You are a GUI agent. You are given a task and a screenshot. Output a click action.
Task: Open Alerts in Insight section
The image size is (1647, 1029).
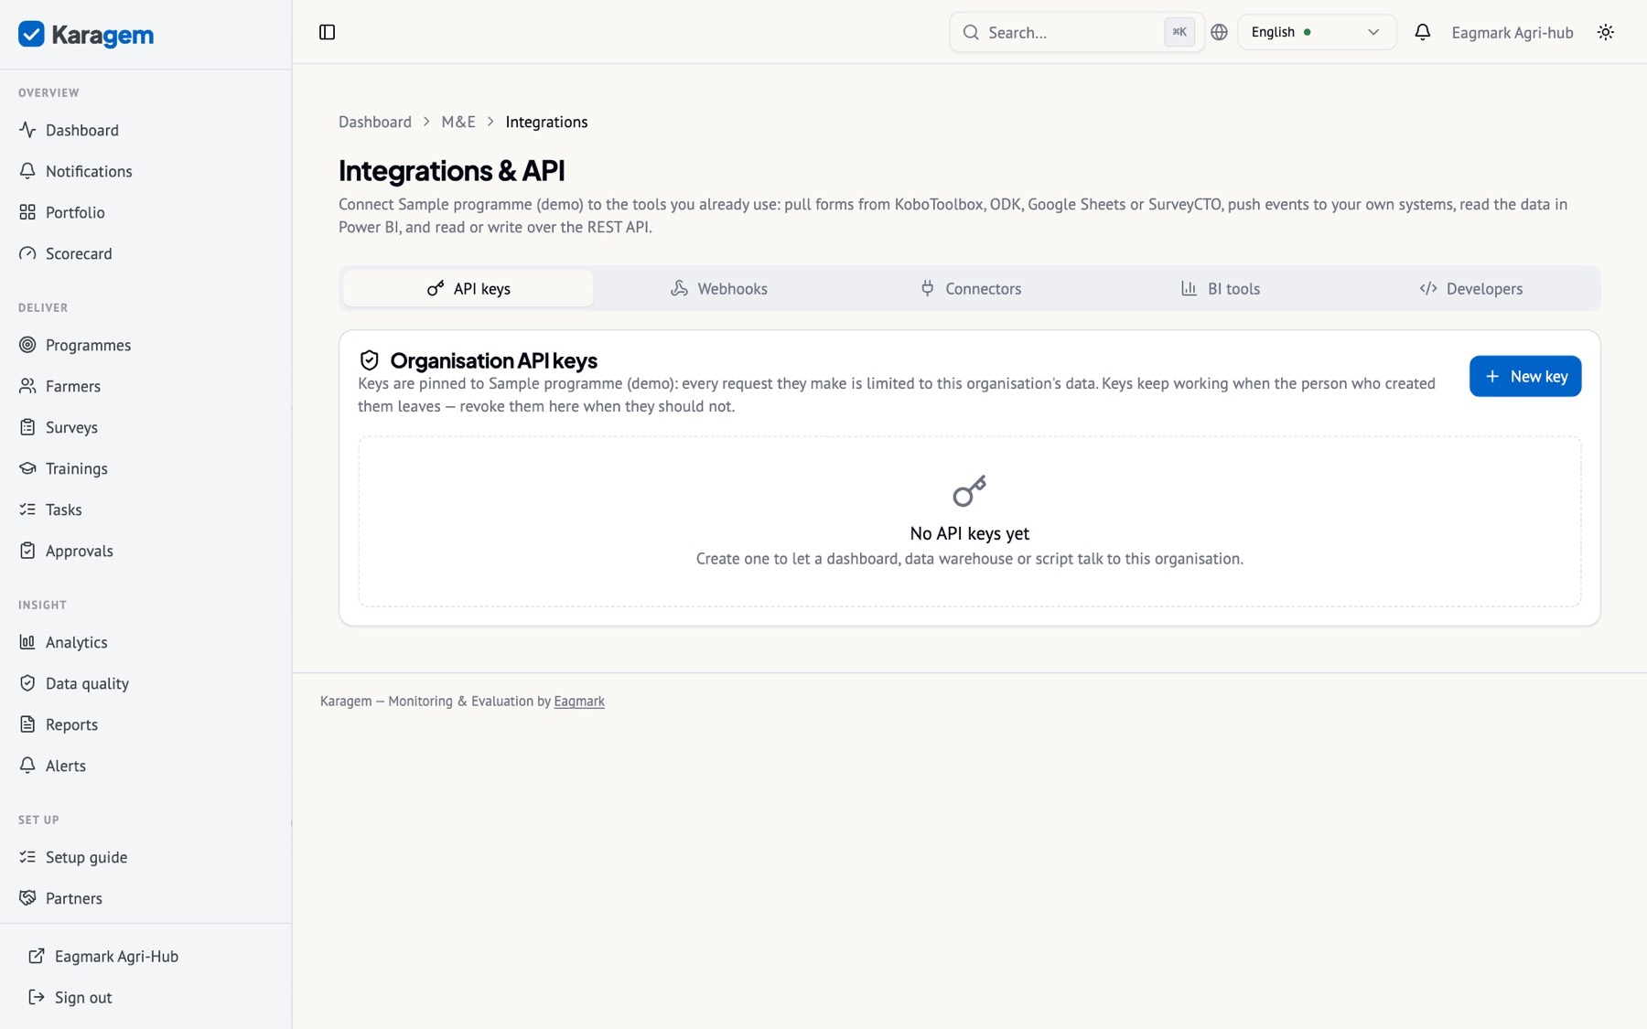click(x=146, y=766)
